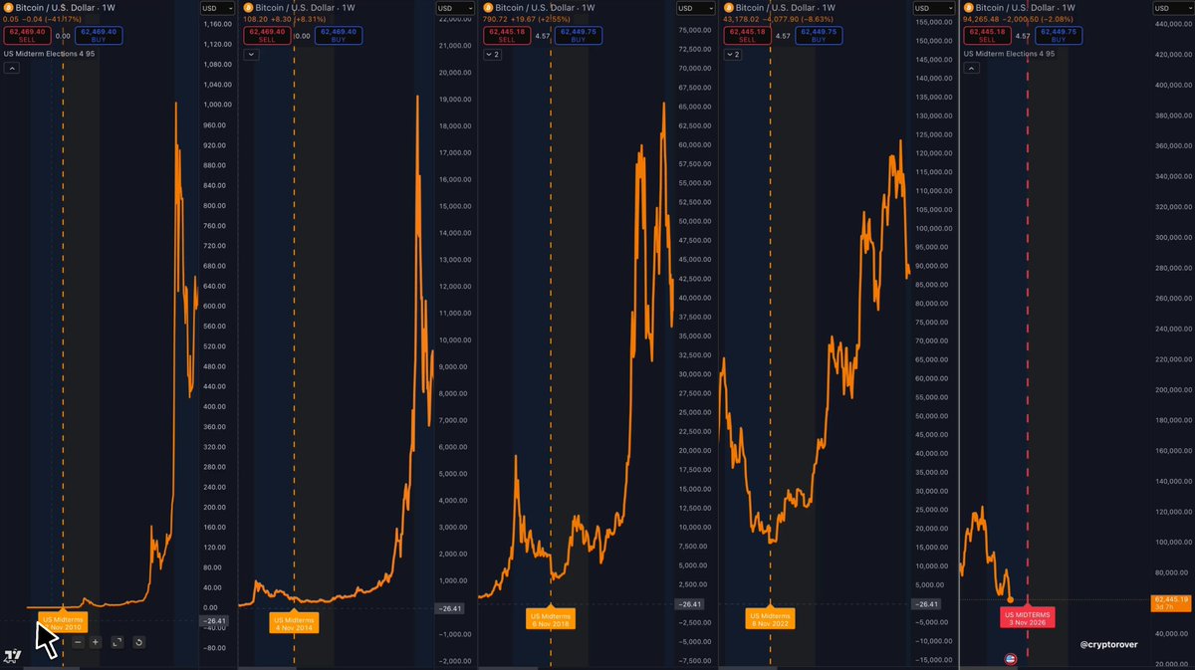The image size is (1195, 670).
Task: Click SELL button on the 2014 midterms chart
Action: click(x=268, y=36)
